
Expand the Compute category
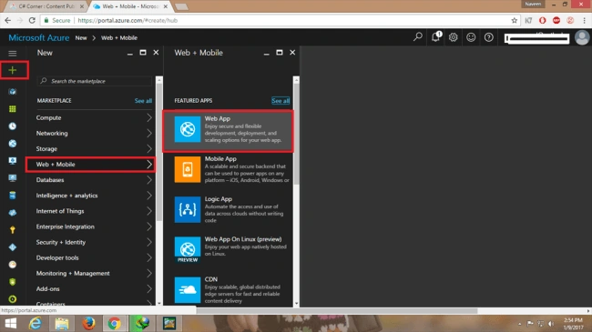pos(94,117)
